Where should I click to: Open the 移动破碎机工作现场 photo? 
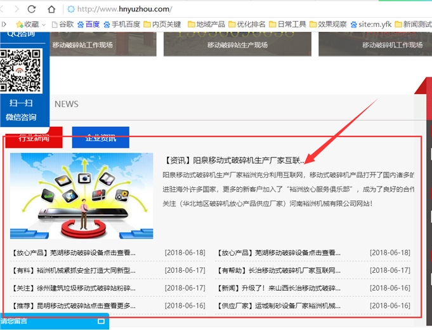[x=376, y=44]
